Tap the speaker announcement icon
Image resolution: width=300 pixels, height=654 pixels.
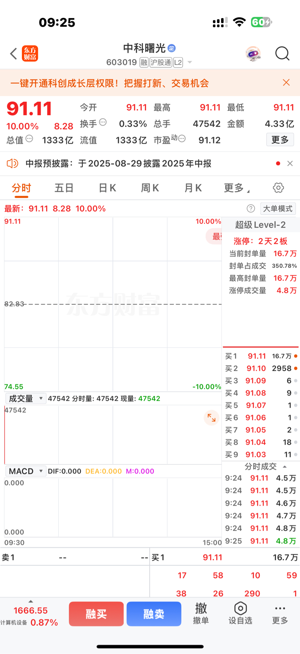(12, 163)
